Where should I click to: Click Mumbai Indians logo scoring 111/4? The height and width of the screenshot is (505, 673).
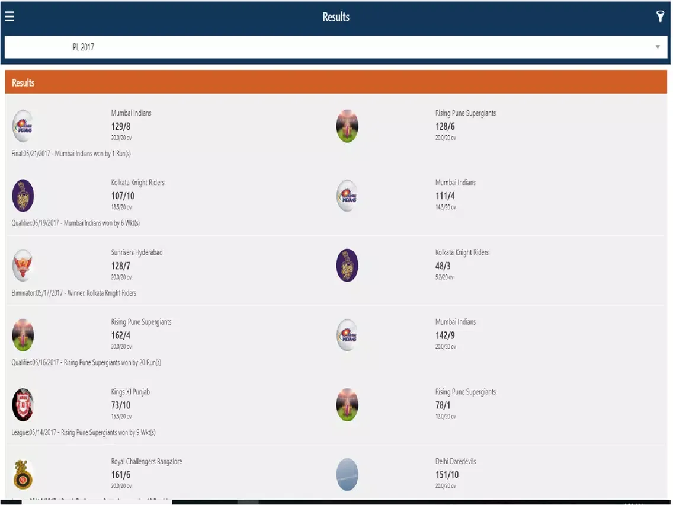click(x=347, y=196)
